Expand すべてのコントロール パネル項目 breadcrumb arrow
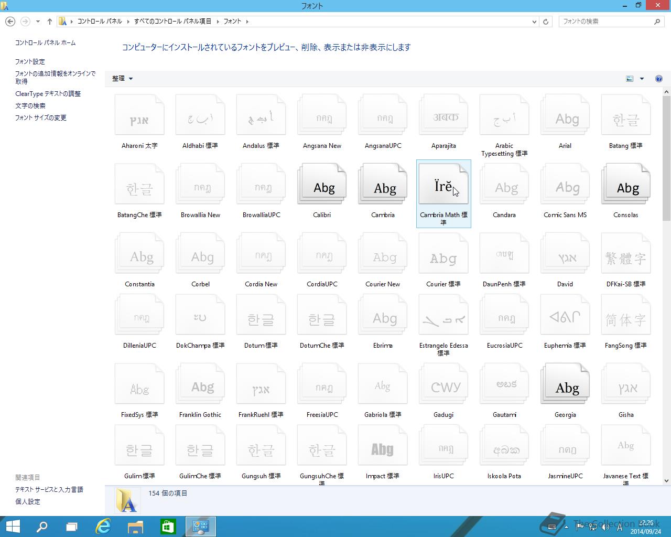The image size is (671, 537). (218, 22)
